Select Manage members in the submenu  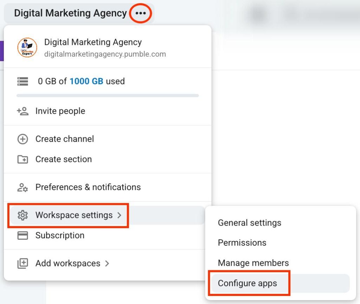280,263
